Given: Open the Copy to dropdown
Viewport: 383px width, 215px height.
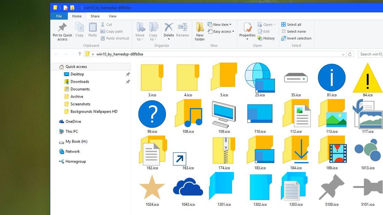Looking at the screenshot, I should click(153, 32).
